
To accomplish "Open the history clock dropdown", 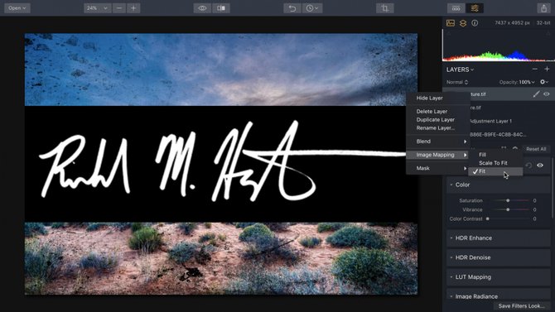I will coord(312,8).
